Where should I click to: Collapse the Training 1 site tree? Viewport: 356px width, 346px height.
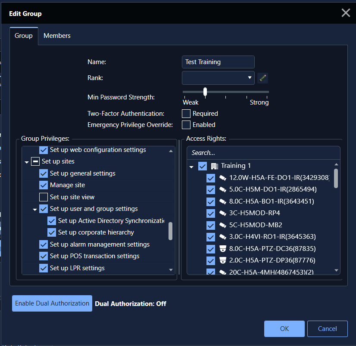tap(191, 167)
